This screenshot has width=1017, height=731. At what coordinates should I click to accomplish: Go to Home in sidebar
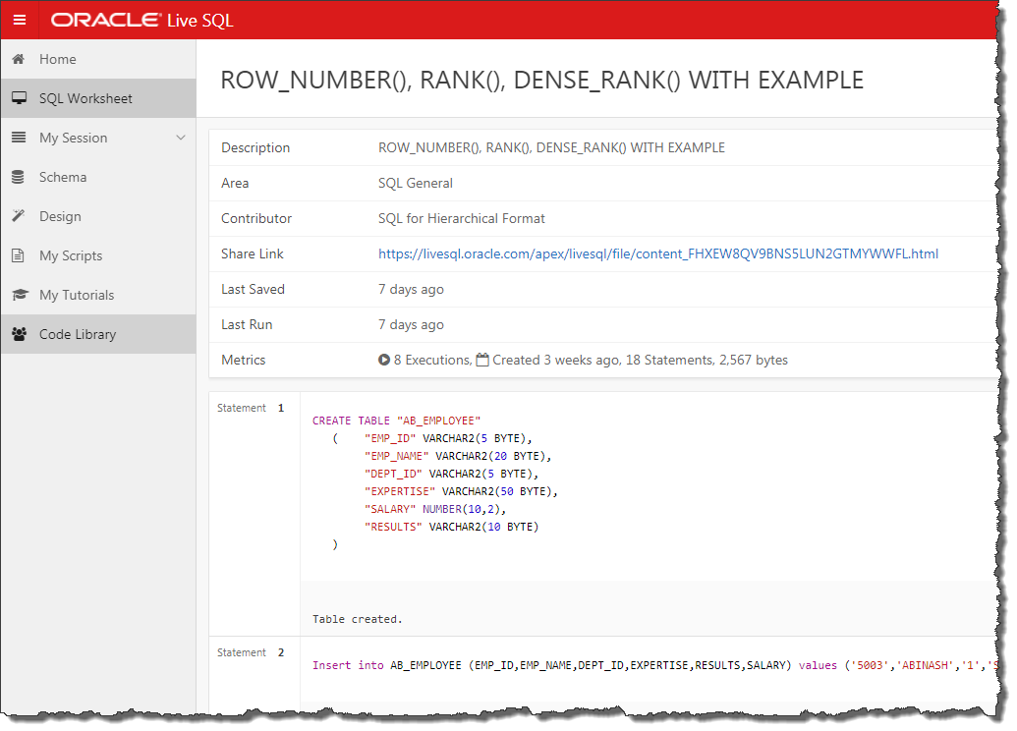(x=98, y=59)
